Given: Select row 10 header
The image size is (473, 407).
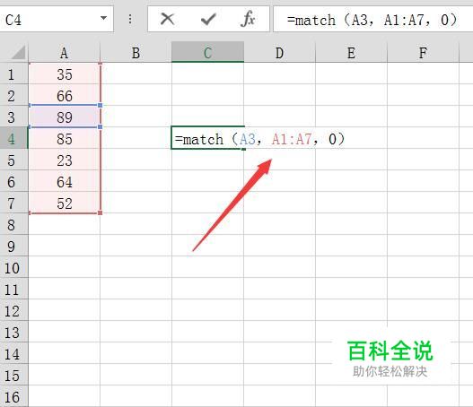Looking at the screenshot, I should point(13,267).
